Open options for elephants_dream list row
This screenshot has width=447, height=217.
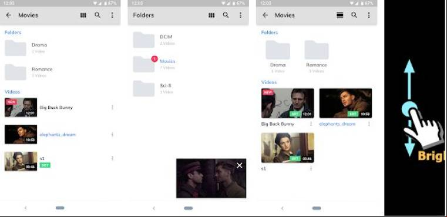[x=112, y=134]
